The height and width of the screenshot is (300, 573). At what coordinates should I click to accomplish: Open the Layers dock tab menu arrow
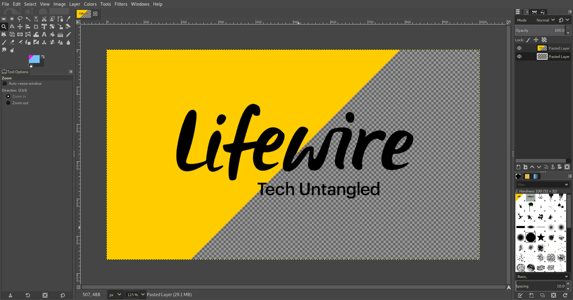pos(570,12)
